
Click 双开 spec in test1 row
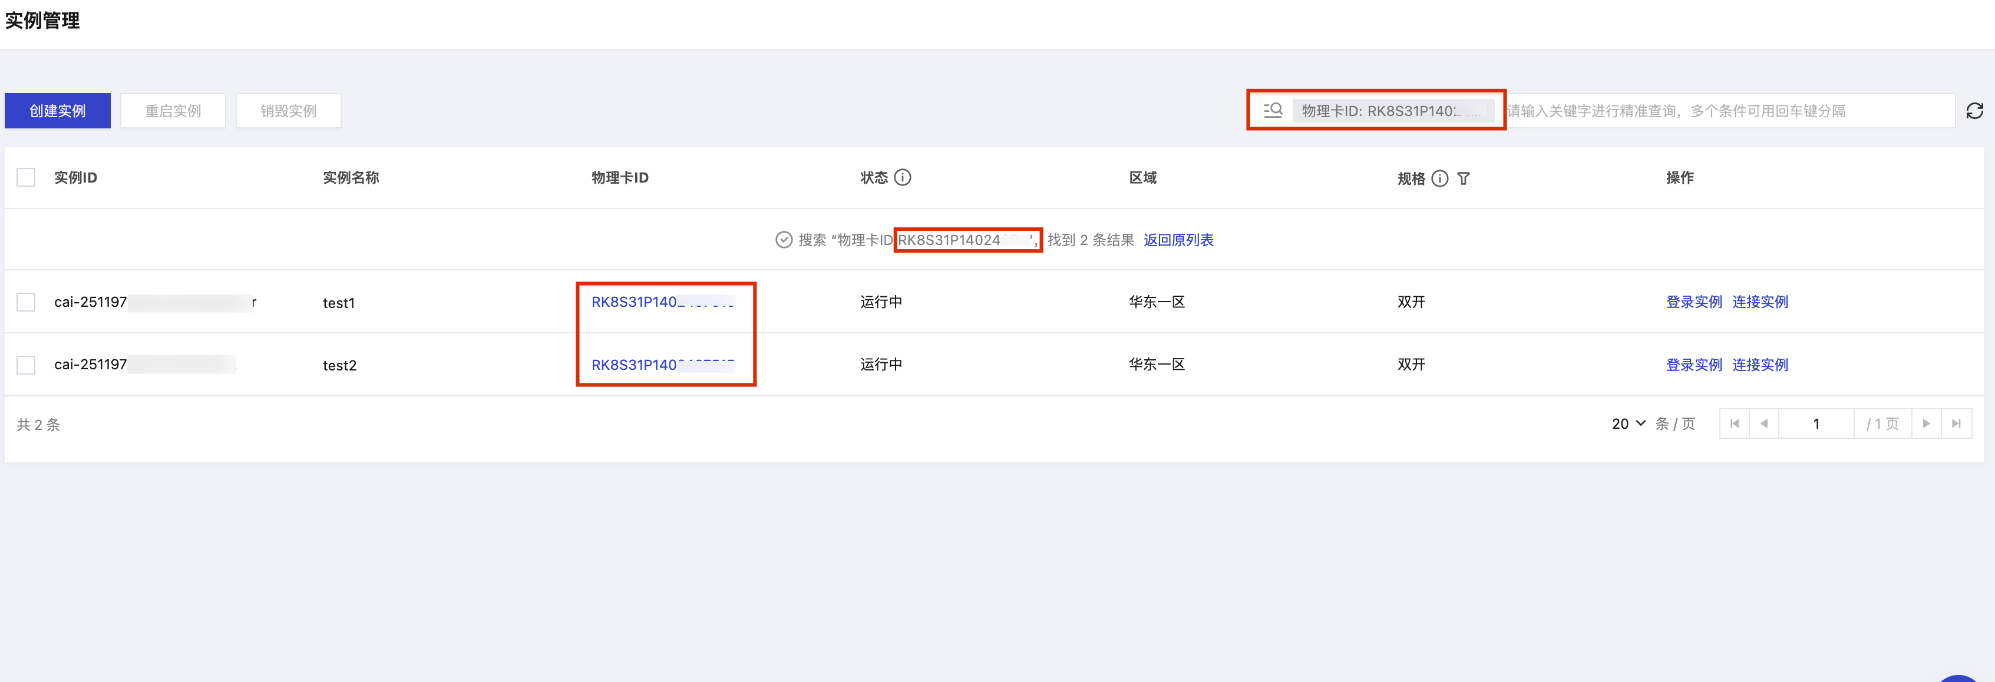coord(1411,302)
